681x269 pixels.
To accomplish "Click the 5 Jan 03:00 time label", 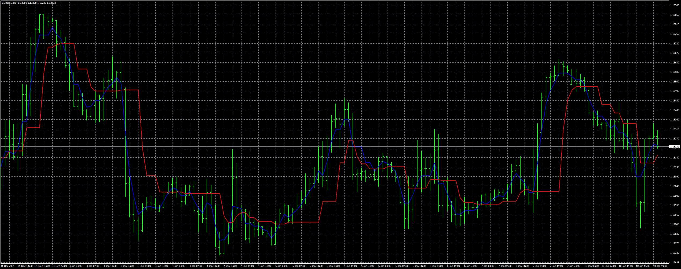I will [x=282, y=266].
